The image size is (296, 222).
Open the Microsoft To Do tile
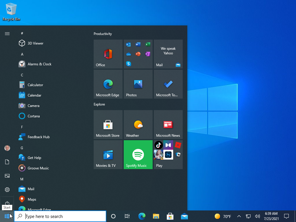click(168, 84)
